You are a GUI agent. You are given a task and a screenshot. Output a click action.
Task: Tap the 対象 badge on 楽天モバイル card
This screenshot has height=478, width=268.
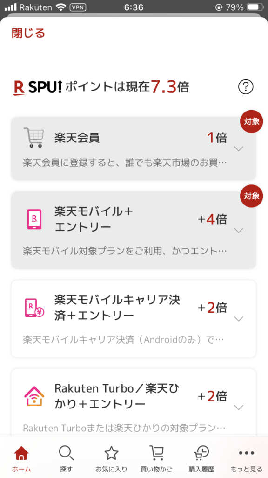251,197
